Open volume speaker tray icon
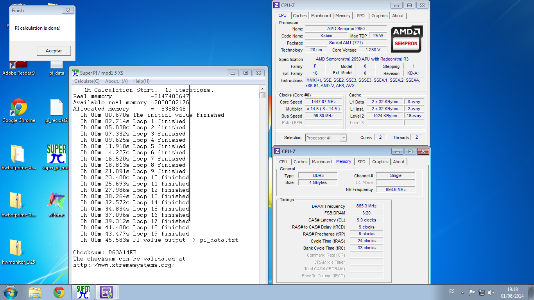This screenshot has height=300, width=534. coord(491,292)
